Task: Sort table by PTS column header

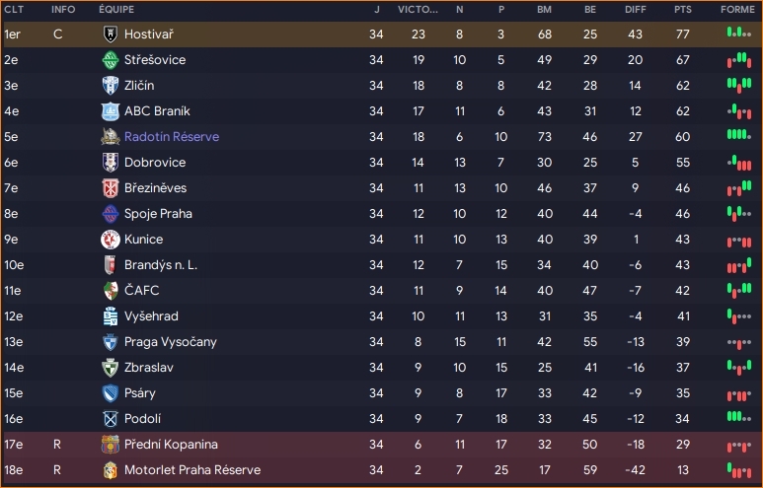Action: 683,9
